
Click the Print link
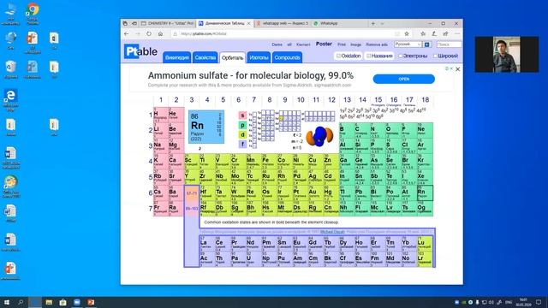pyautogui.click(x=342, y=44)
